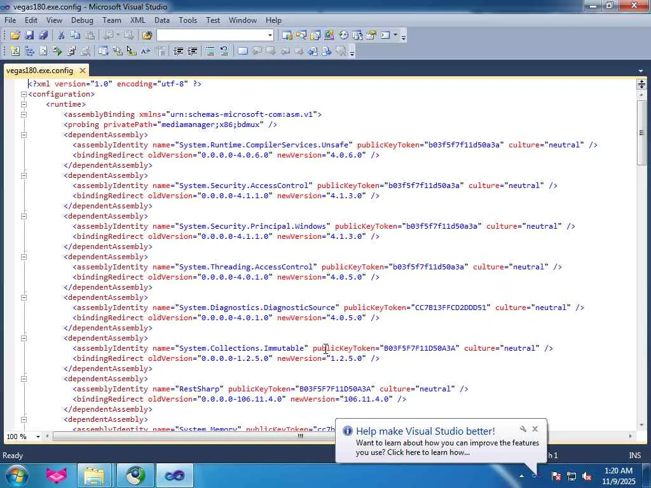
Task: Click the Increase Line Indent icon
Action: click(x=192, y=51)
